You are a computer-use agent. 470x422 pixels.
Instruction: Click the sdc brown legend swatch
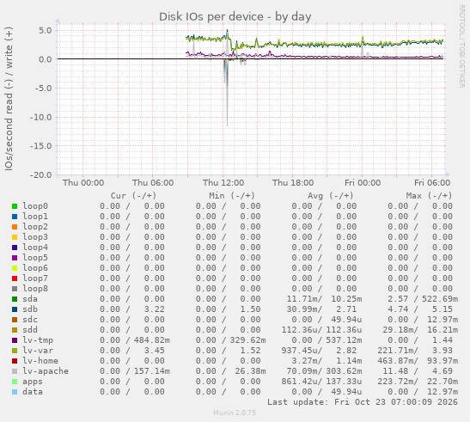click(x=15, y=320)
